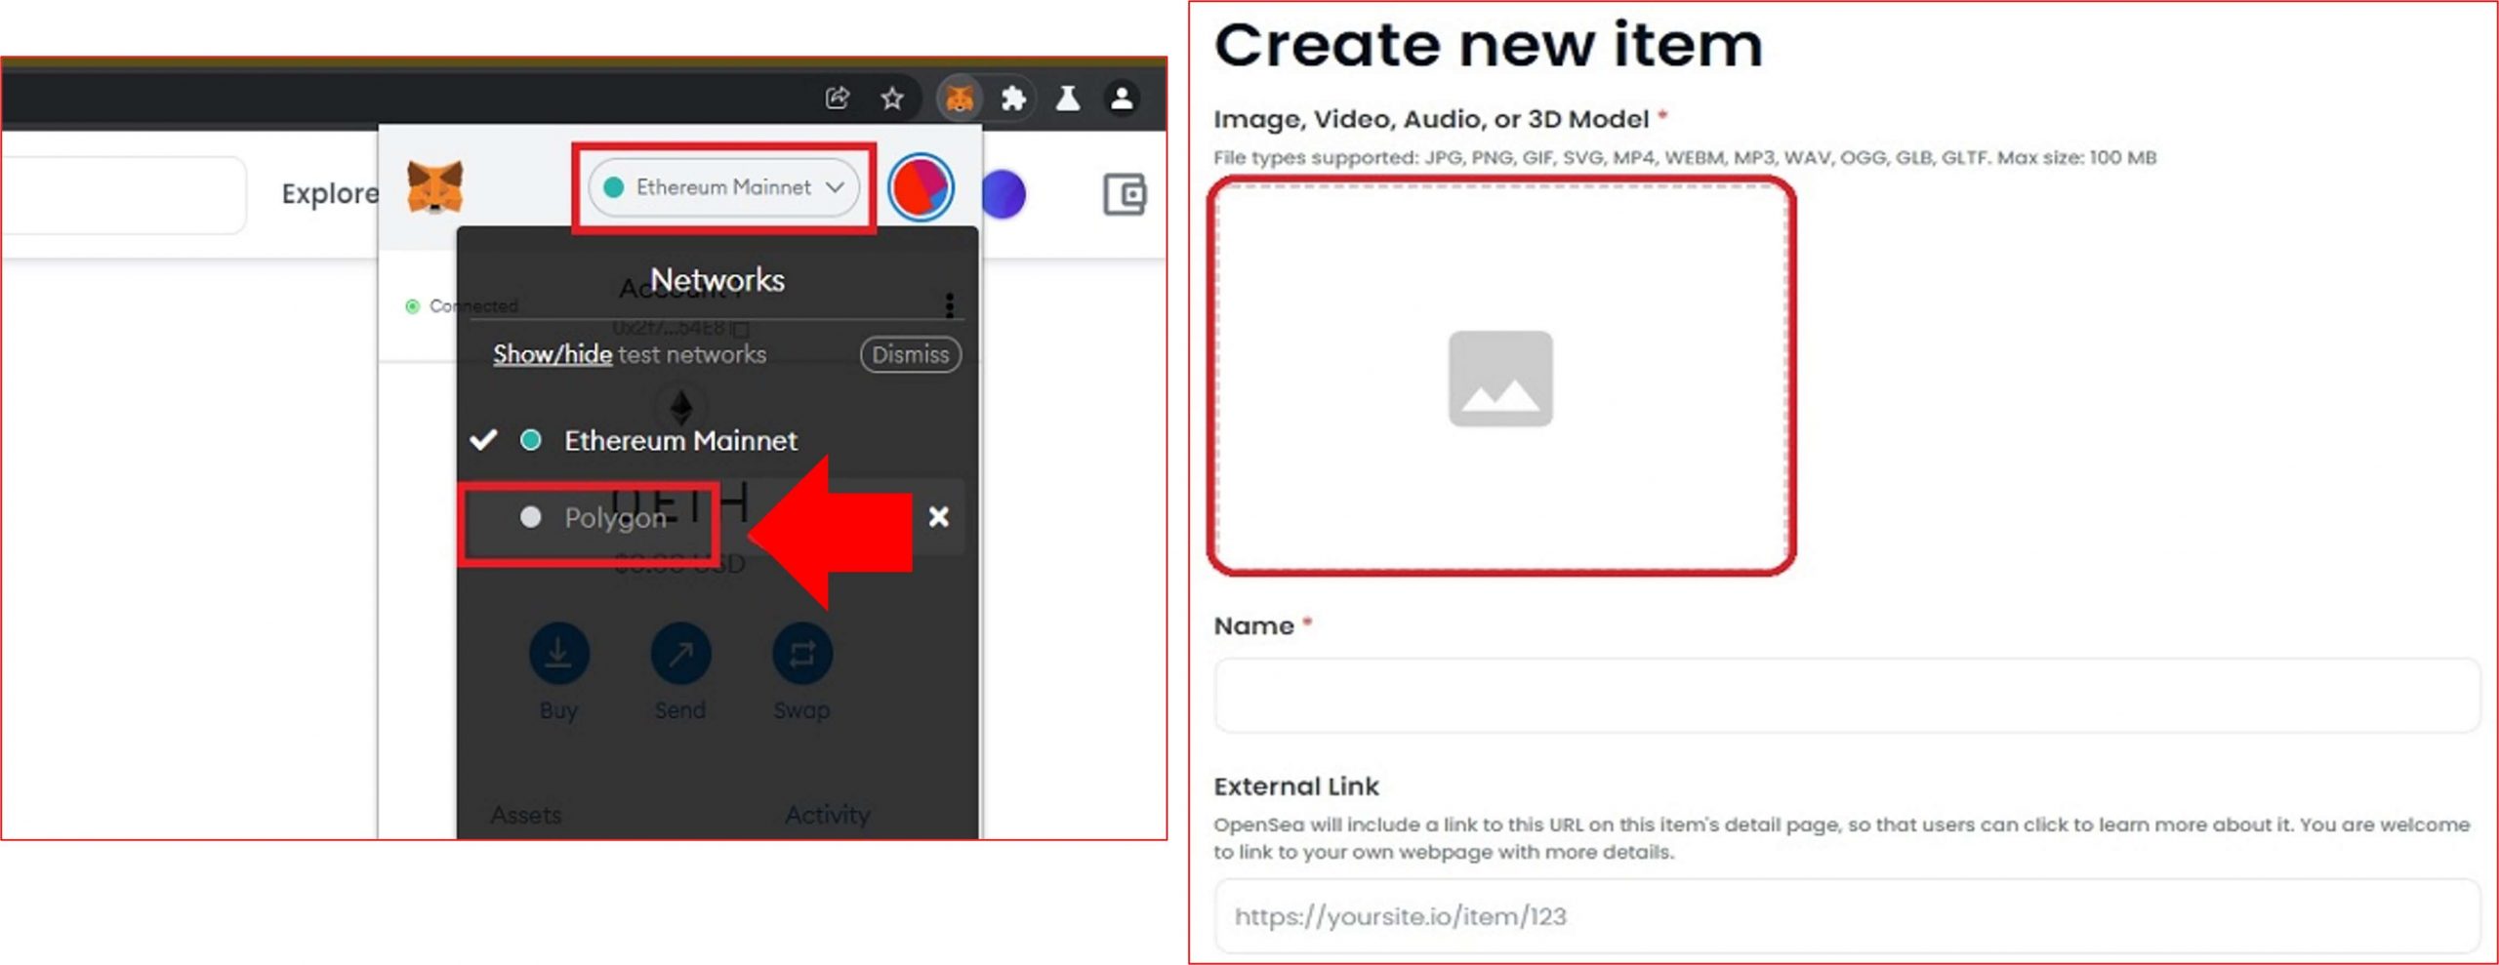
Task: Click the media file upload area
Action: 1500,381
